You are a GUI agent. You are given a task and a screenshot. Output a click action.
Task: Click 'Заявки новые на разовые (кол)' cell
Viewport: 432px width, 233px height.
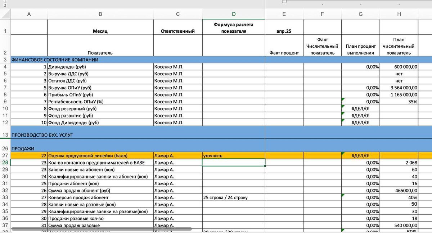[x=100, y=204]
